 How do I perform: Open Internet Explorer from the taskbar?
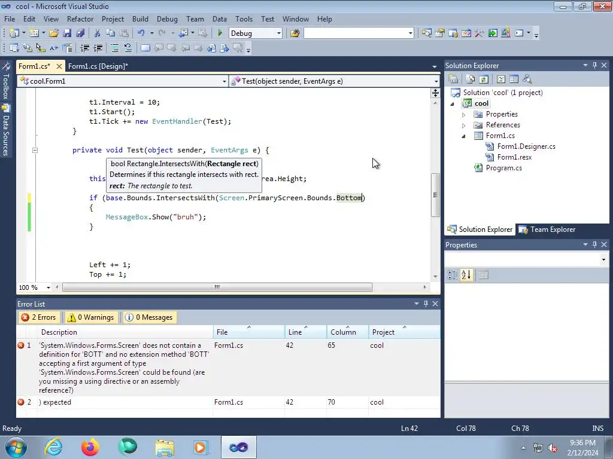(x=53, y=447)
